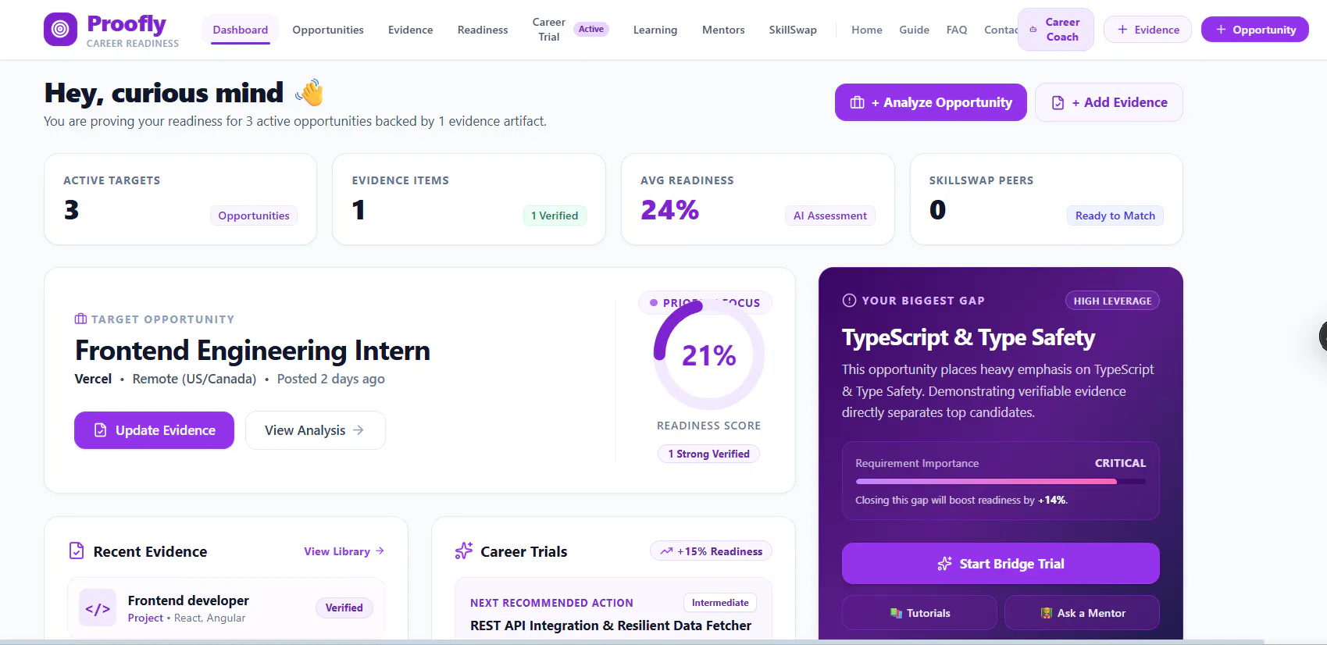
Task: Open View Analysis
Action: click(316, 430)
